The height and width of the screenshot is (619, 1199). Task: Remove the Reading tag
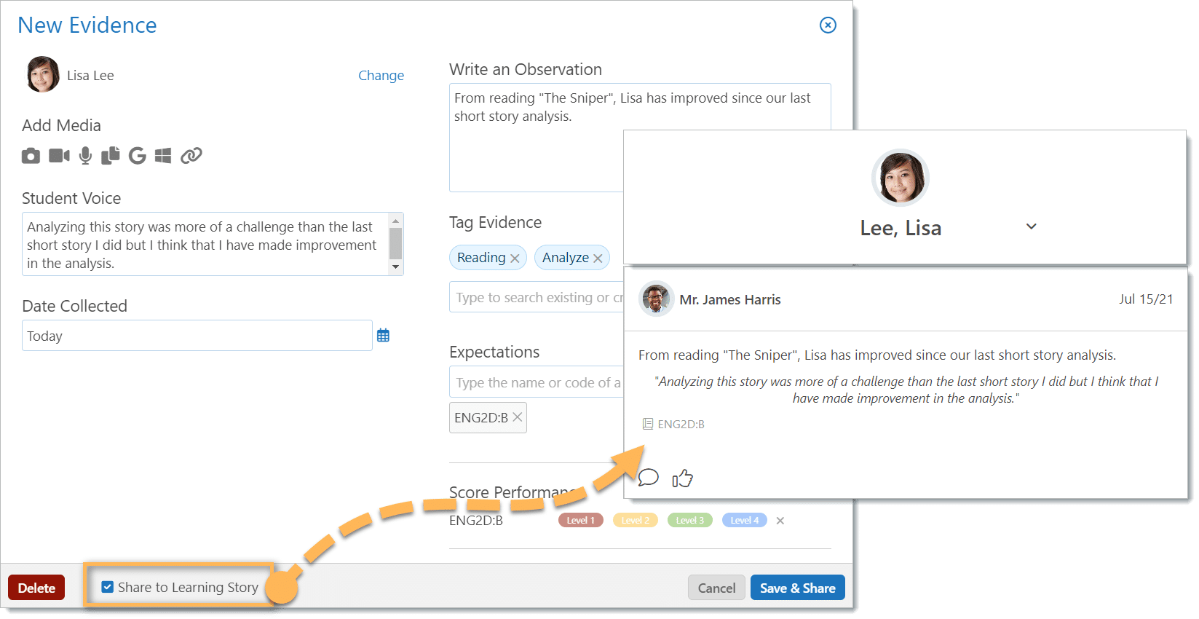(515, 259)
